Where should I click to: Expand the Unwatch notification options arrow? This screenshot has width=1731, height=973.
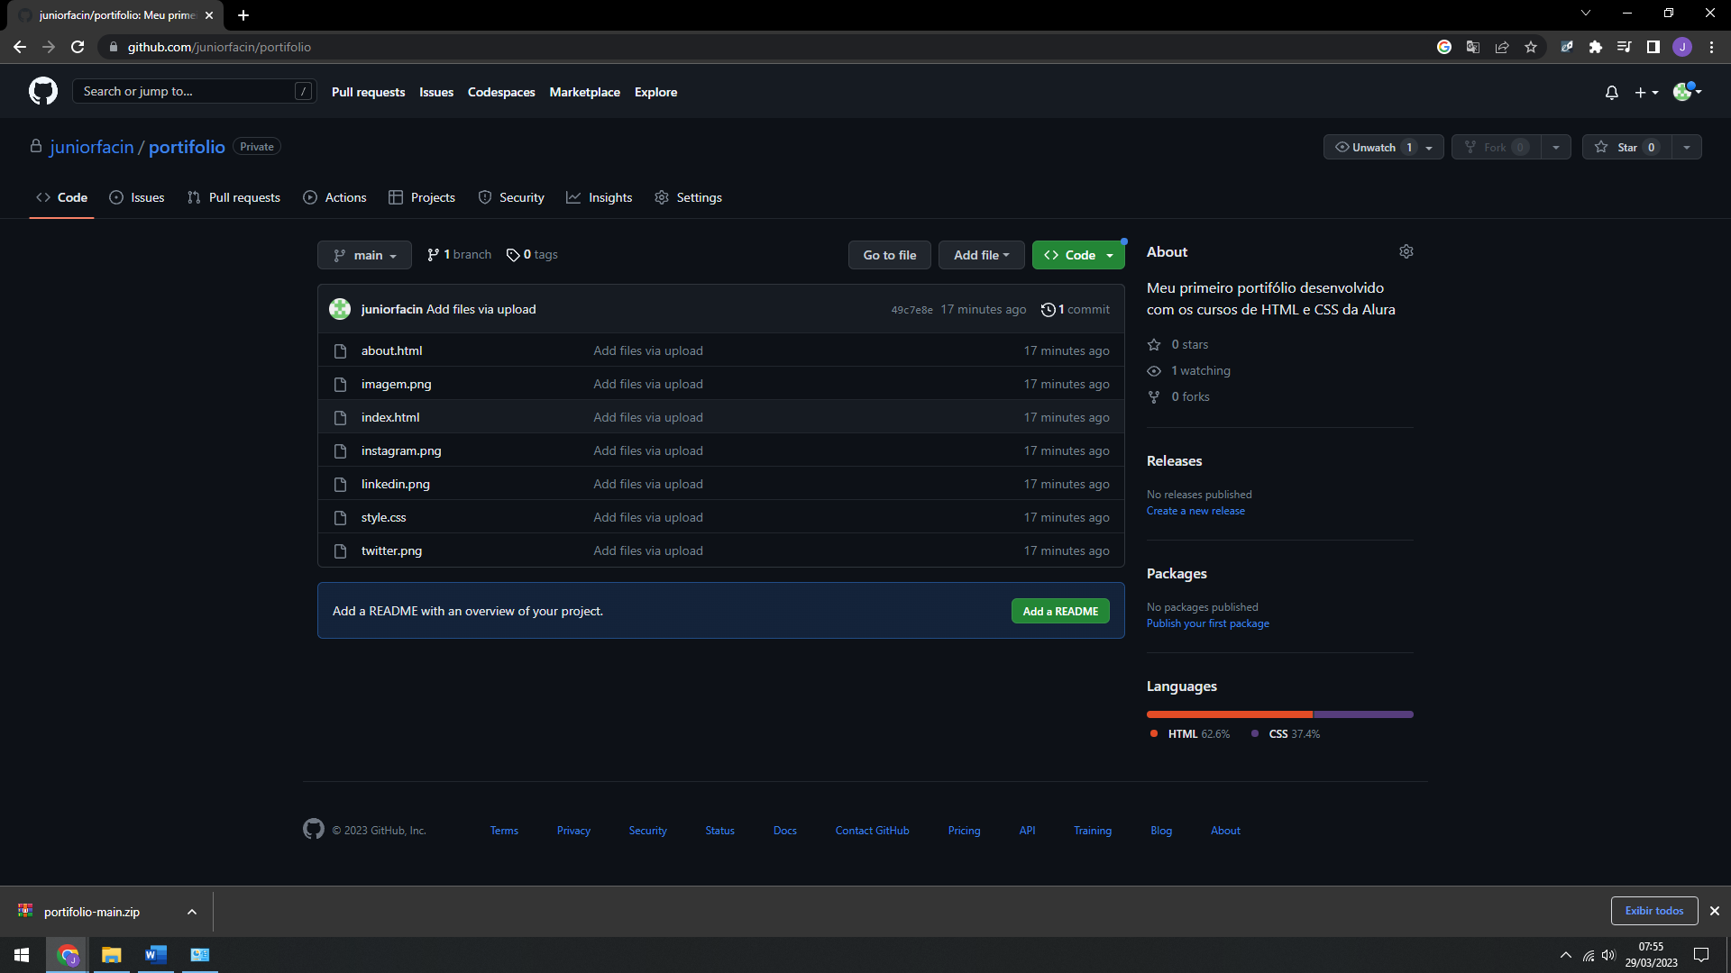click(x=1430, y=148)
